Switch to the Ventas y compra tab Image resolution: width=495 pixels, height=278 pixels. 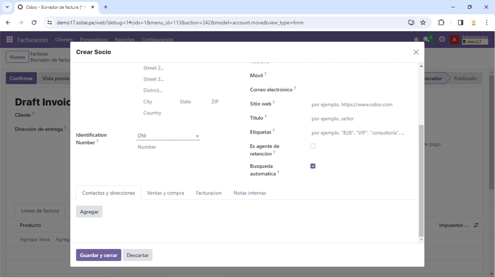[x=165, y=193]
